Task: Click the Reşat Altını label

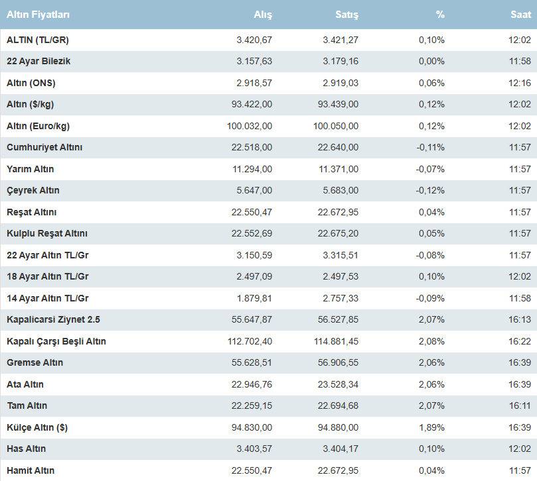Action: 32,212
